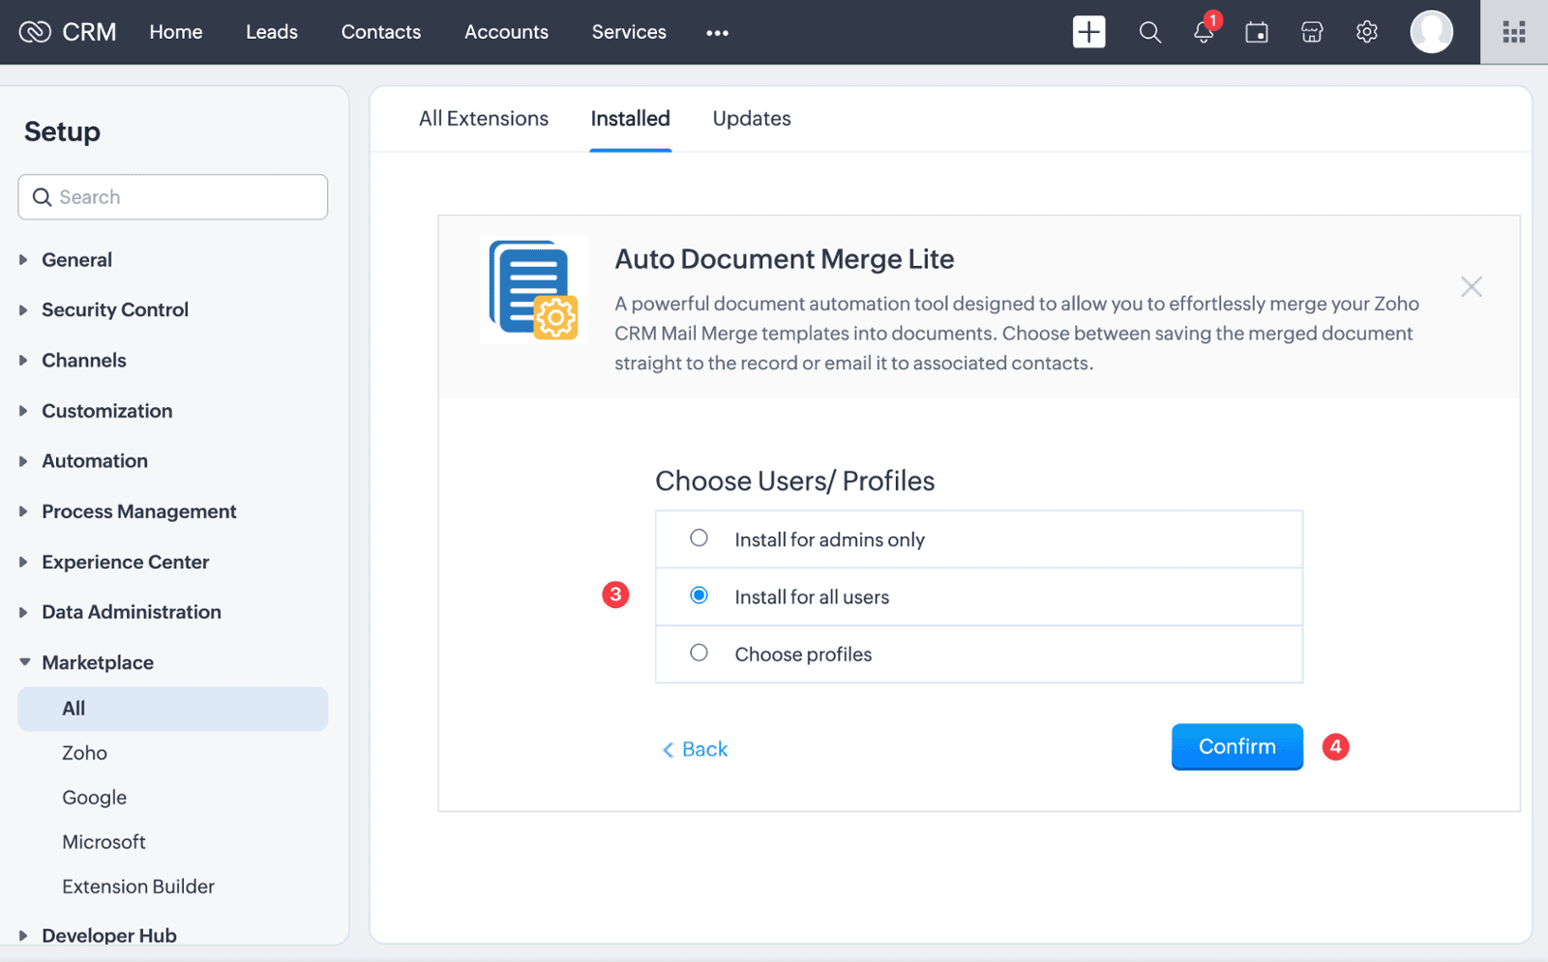Open the global search magnifier icon

coord(1149,32)
